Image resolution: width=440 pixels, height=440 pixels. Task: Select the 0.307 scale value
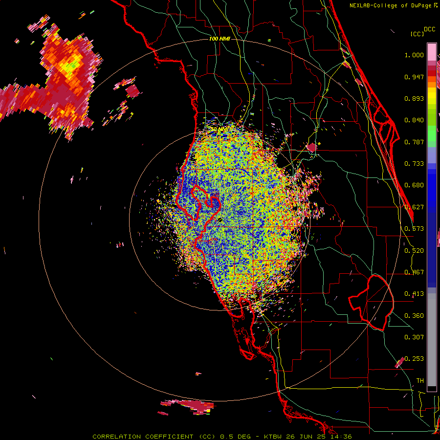(414, 337)
